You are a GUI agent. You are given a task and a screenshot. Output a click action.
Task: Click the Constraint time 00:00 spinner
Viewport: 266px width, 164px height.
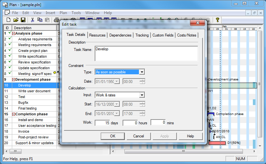tap(142, 81)
